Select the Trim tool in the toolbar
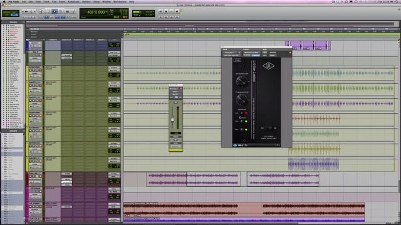This screenshot has height=225, width=401. click(x=48, y=11)
